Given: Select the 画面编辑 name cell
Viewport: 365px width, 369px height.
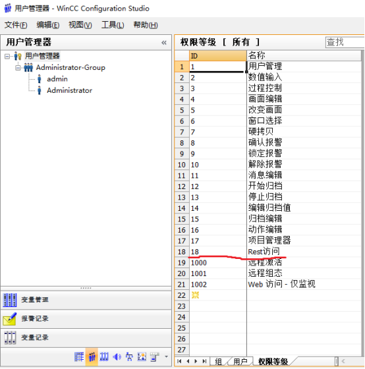Looking at the screenshot, I should (x=304, y=99).
